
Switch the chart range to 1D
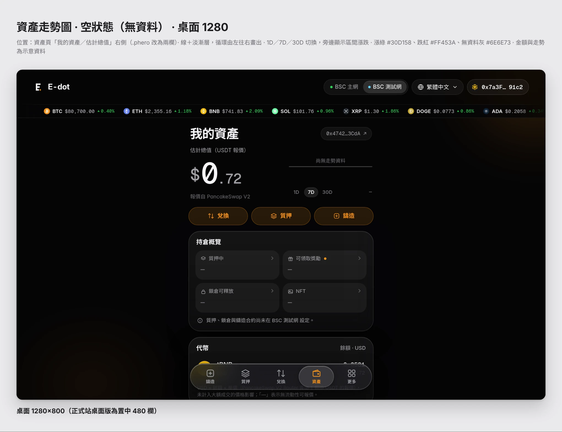pyautogui.click(x=296, y=192)
